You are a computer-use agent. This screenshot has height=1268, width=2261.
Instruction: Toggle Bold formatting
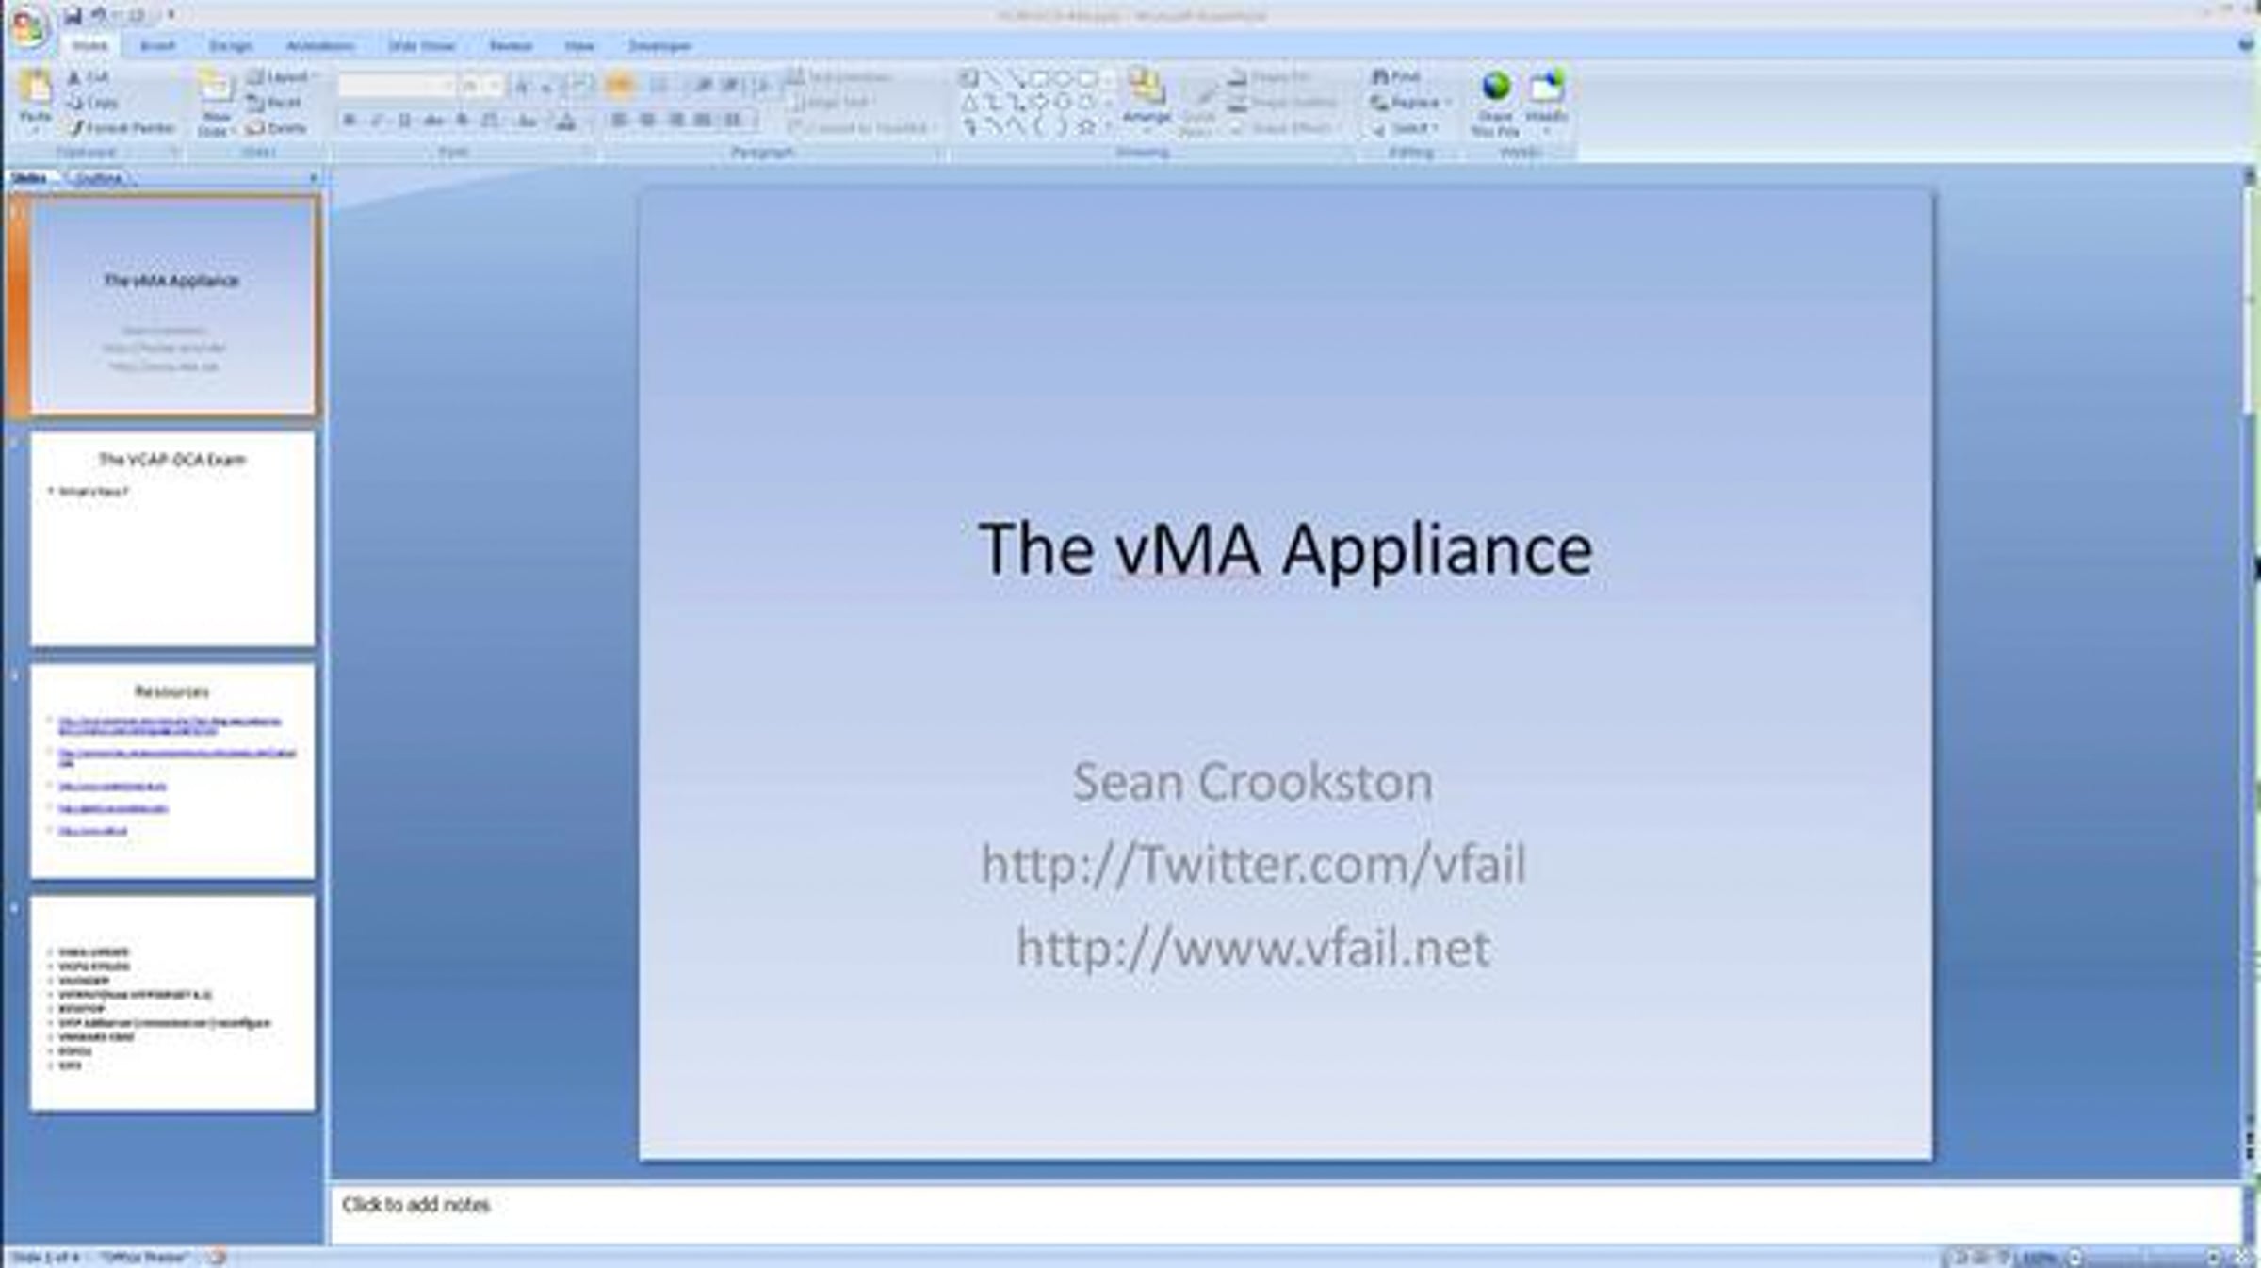coord(350,121)
